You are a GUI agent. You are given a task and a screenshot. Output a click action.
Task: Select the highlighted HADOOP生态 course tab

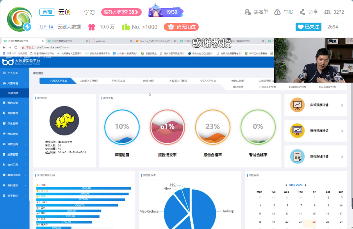click(58, 81)
